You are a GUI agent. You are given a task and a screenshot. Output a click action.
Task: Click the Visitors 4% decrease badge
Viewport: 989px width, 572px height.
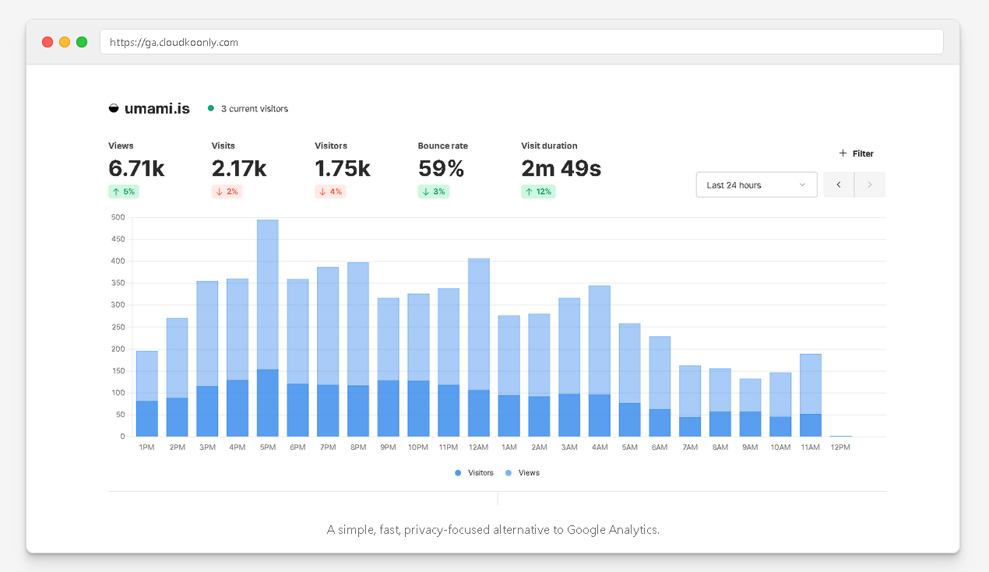330,191
